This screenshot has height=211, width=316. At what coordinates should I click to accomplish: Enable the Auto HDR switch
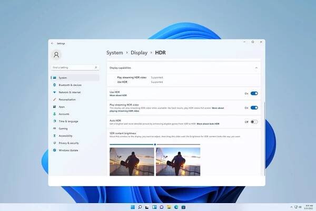(x=254, y=122)
